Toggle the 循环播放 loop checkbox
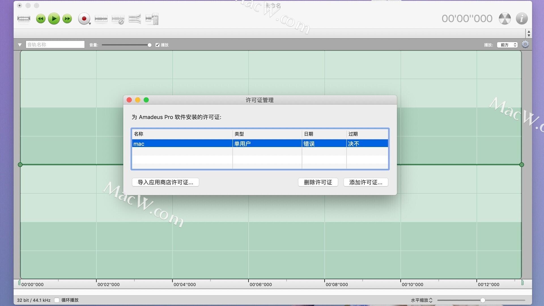The image size is (544, 306). tap(57, 300)
